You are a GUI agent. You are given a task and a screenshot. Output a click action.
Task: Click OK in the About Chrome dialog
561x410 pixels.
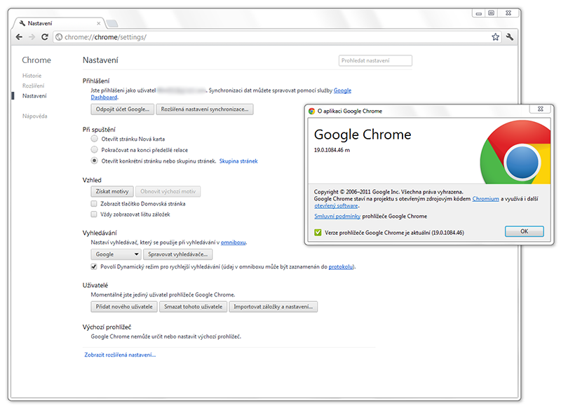click(x=524, y=231)
